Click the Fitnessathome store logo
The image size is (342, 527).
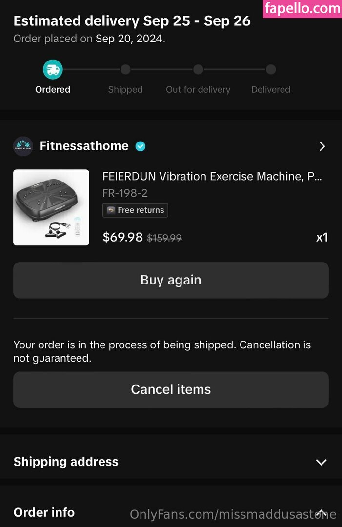pos(23,146)
